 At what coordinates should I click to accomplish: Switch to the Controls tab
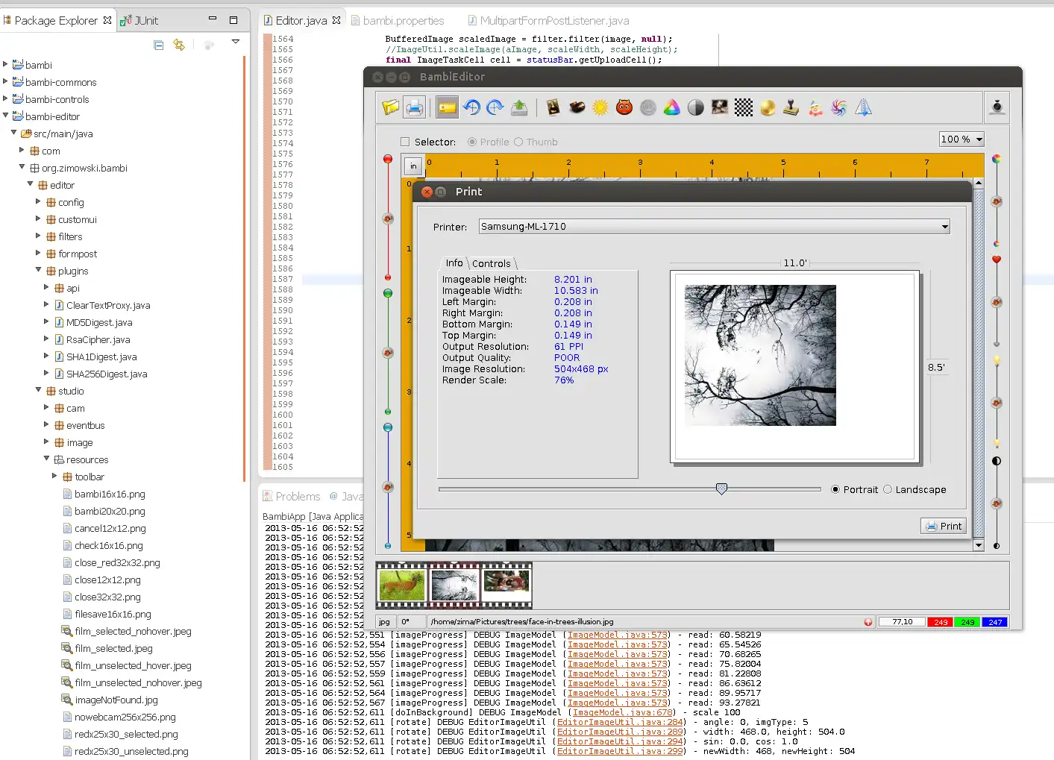(x=492, y=263)
